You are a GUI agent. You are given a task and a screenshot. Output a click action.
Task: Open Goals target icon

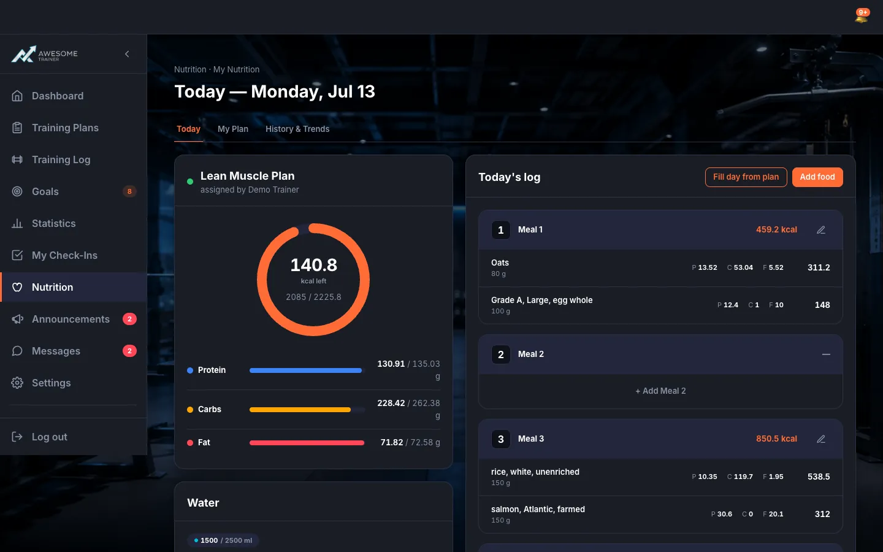[x=17, y=191]
